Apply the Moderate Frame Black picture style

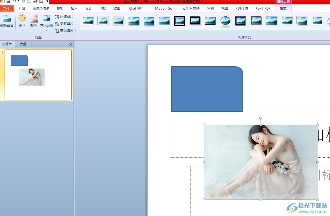[x=256, y=21]
